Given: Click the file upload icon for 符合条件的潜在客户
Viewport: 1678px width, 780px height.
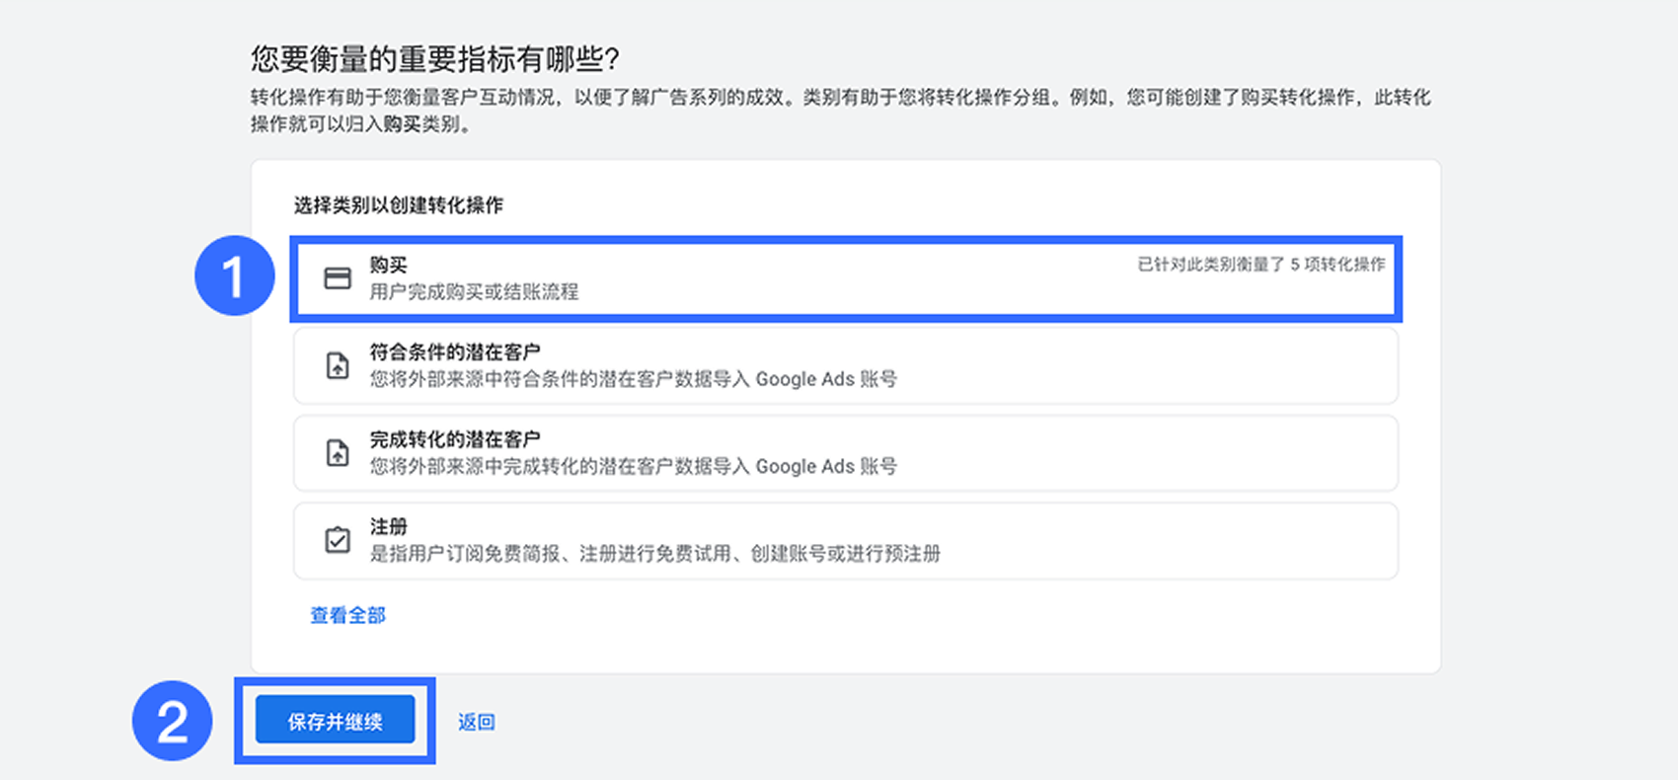Looking at the screenshot, I should [x=338, y=366].
